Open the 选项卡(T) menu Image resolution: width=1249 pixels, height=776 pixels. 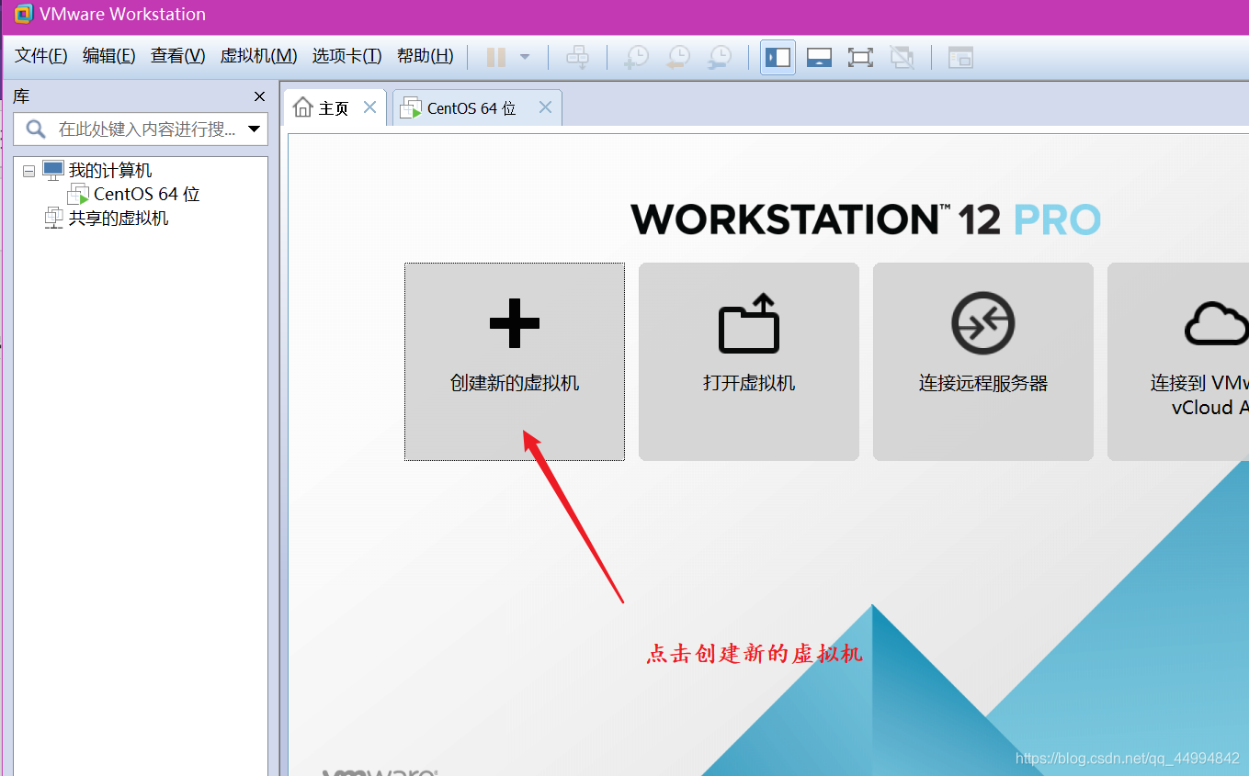point(346,56)
